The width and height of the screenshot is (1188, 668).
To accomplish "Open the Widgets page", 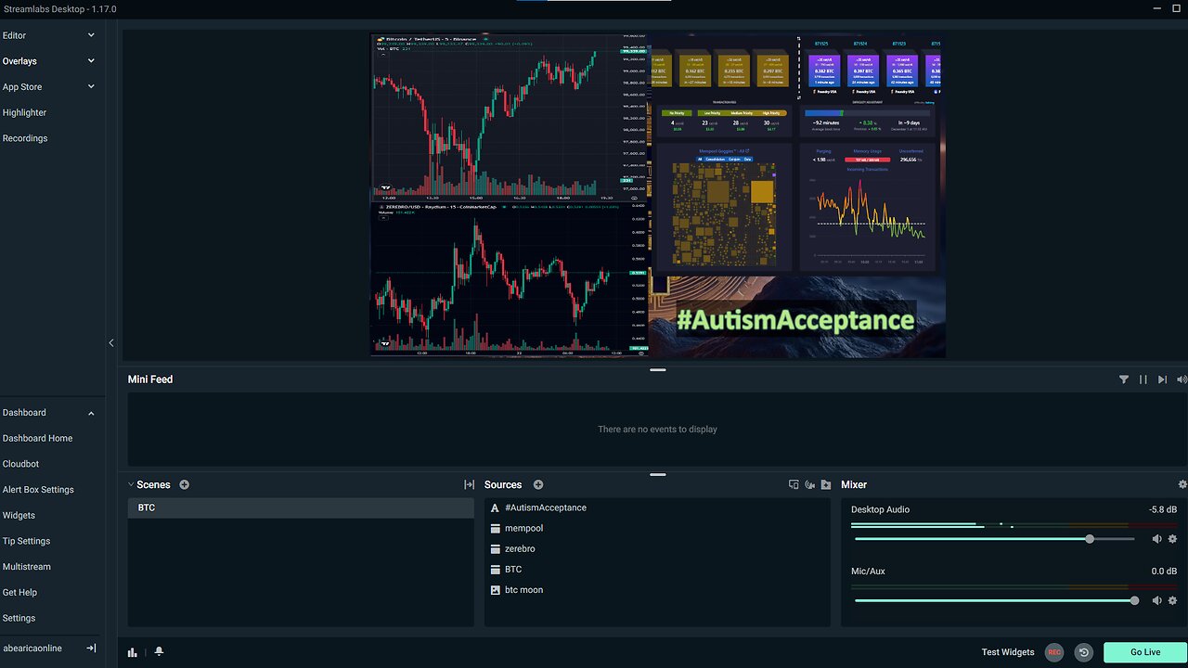I will coord(19,515).
